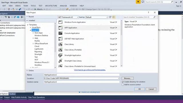
Task: Switch templates to small icons view
Action: pos(110,17)
